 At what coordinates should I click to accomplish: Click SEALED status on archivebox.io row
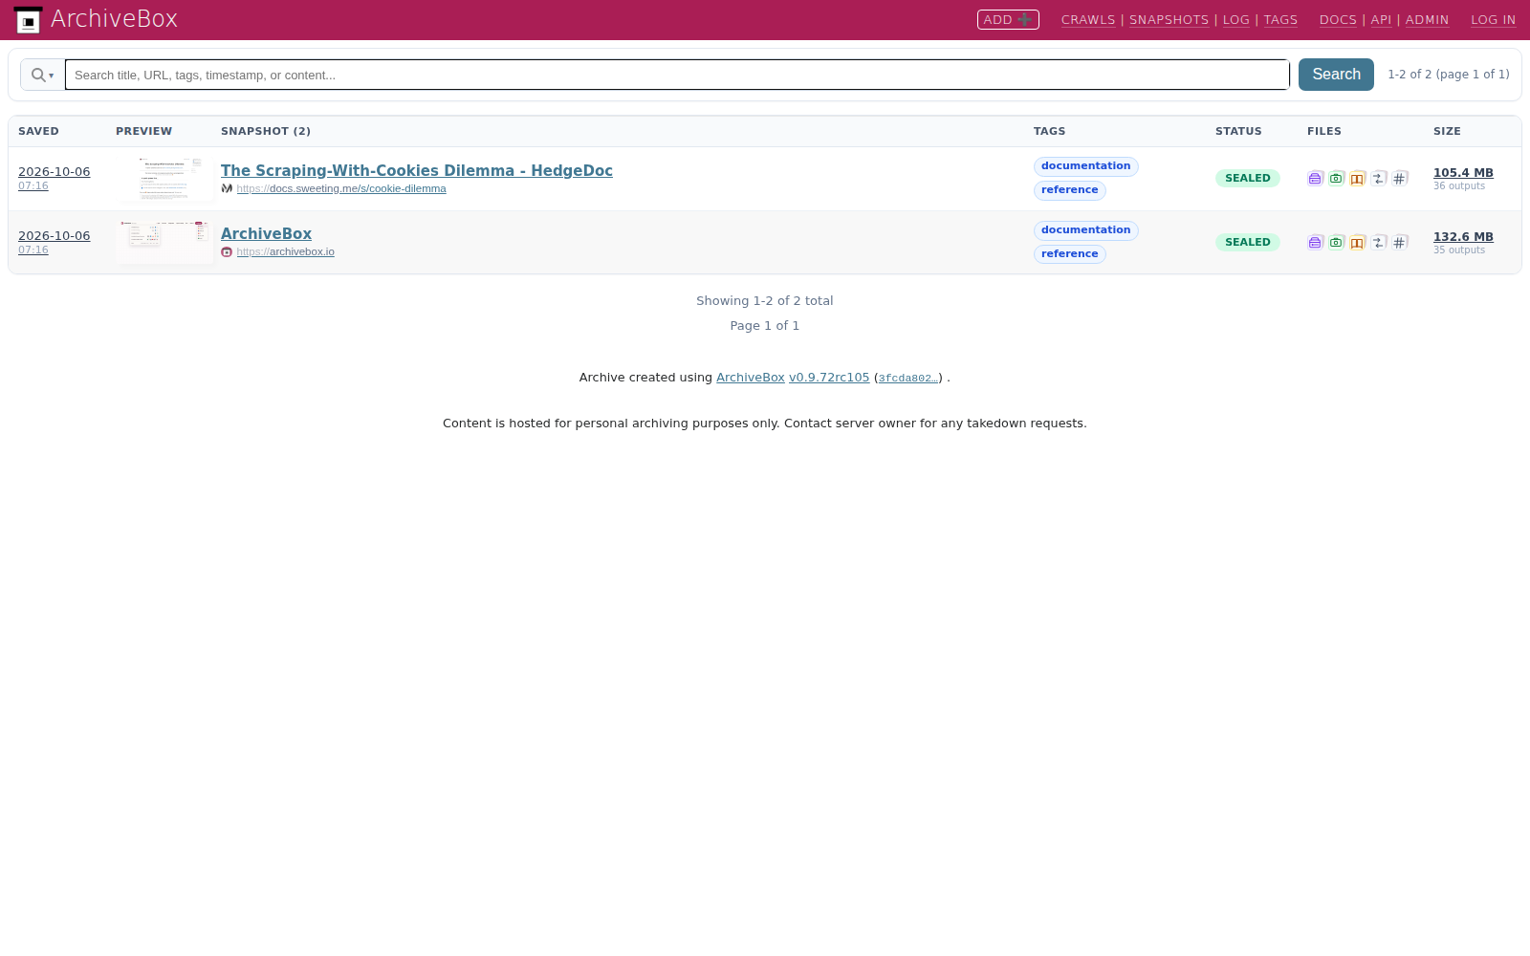click(x=1247, y=243)
